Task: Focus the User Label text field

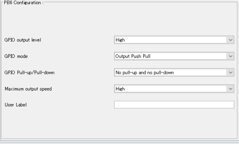Action: (x=174, y=105)
